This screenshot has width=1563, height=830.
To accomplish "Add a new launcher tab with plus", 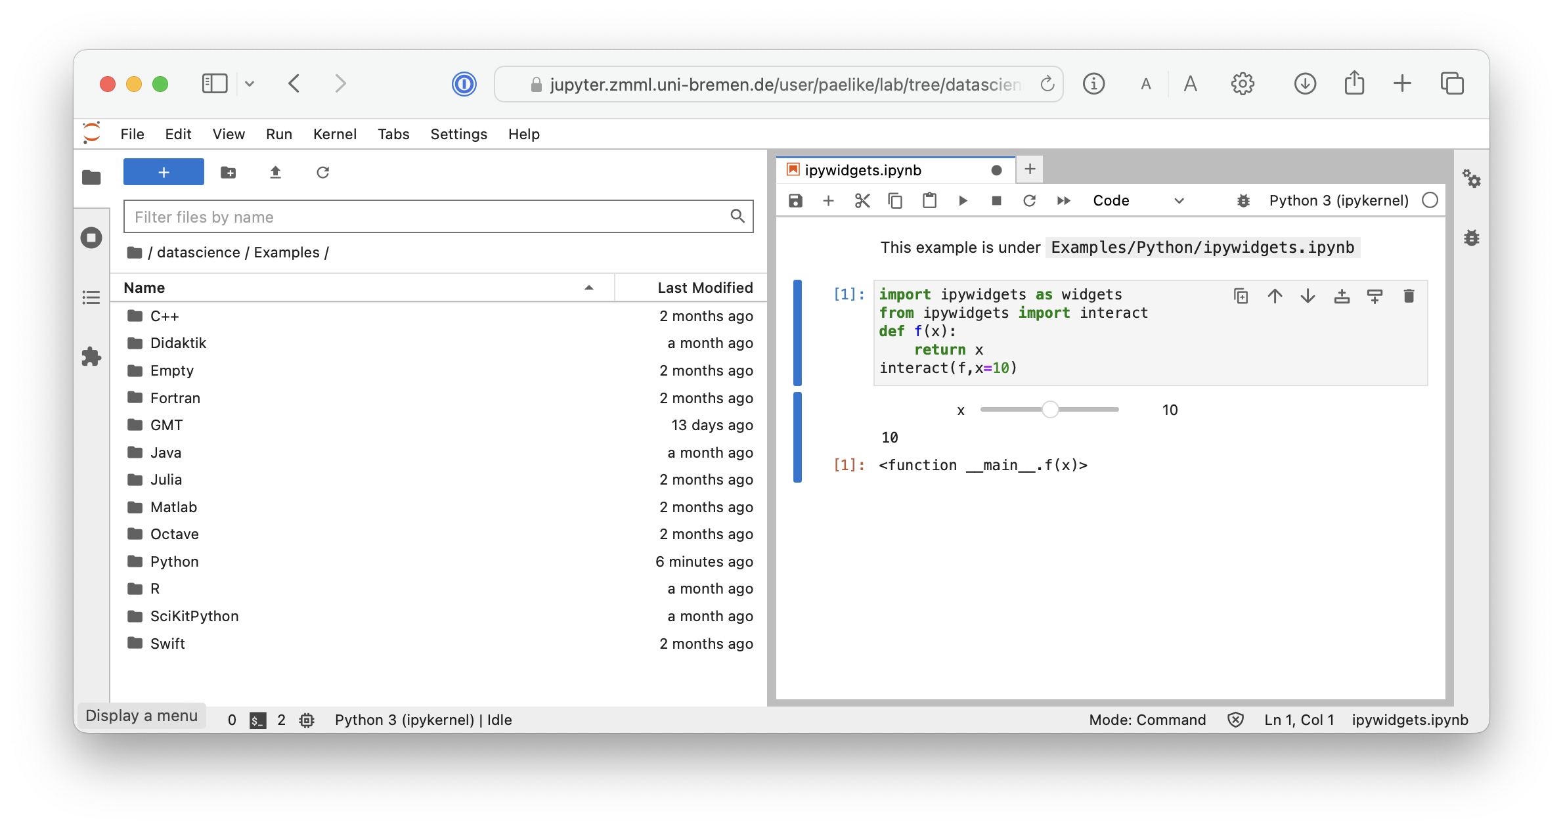I will click(x=1030, y=169).
